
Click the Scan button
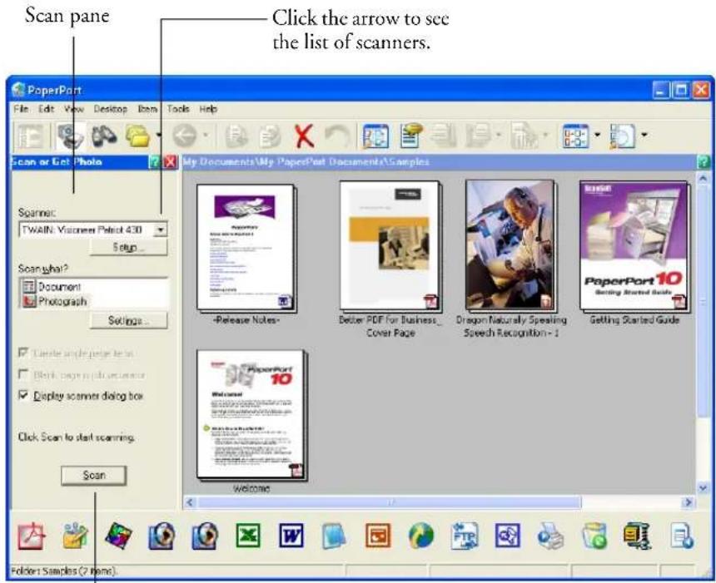pyautogui.click(x=93, y=476)
